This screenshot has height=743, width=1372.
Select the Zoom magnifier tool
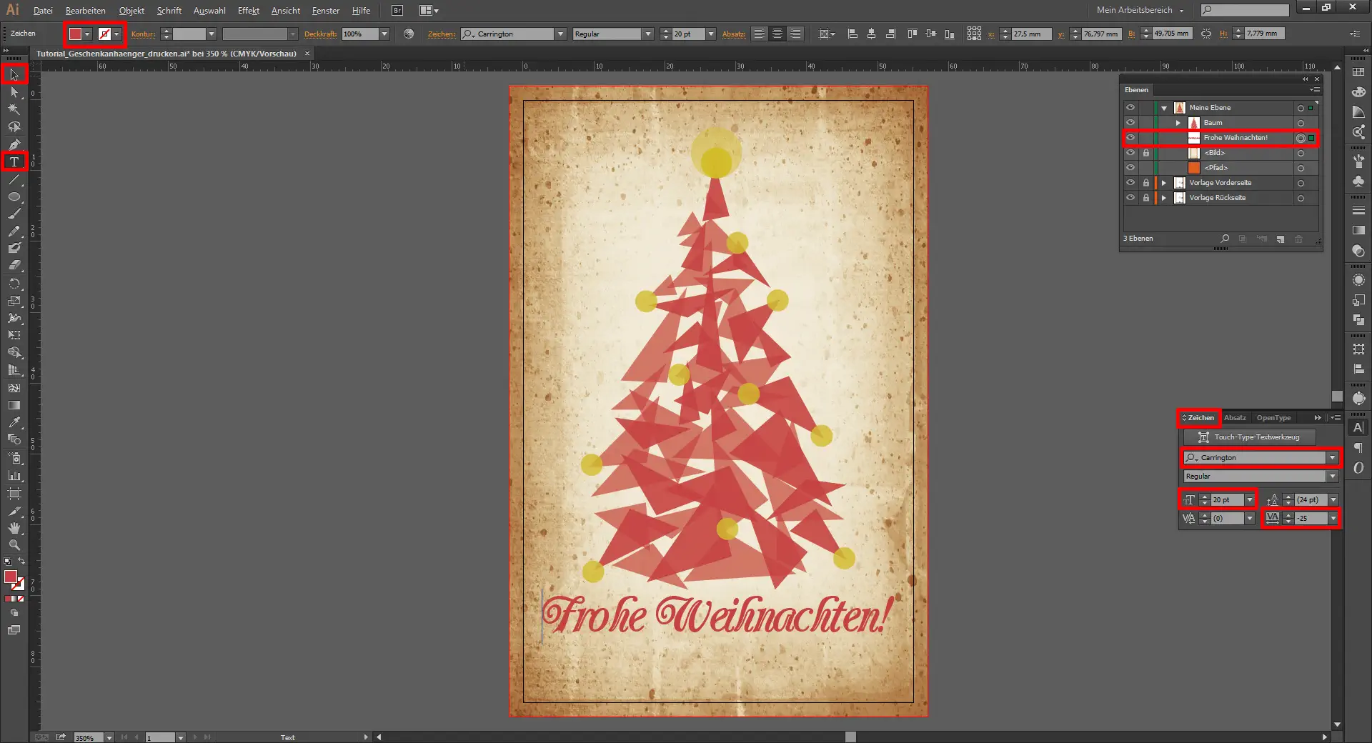click(14, 545)
